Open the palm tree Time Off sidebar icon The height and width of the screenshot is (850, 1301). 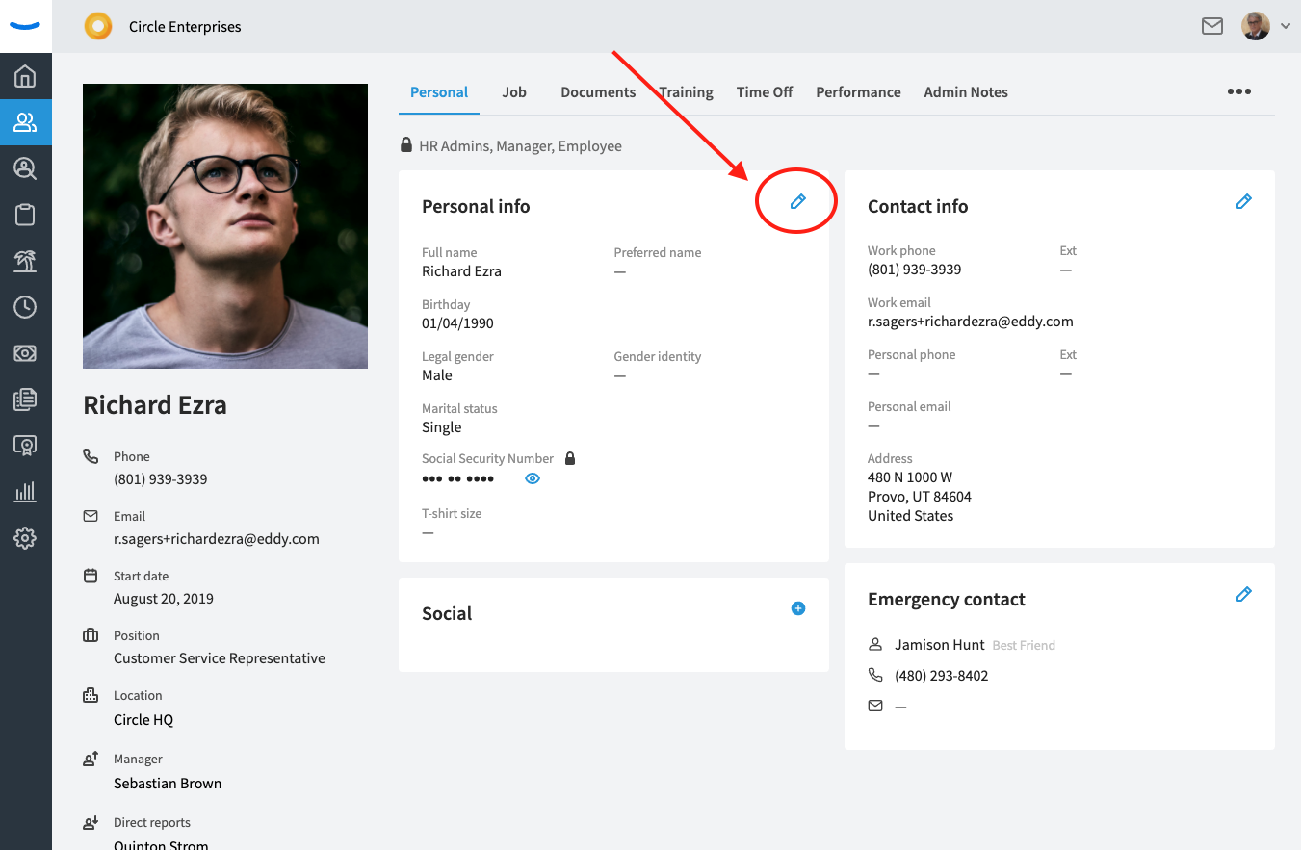coord(25,261)
